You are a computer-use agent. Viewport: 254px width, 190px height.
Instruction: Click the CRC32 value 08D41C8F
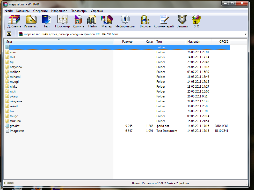pos(221,126)
